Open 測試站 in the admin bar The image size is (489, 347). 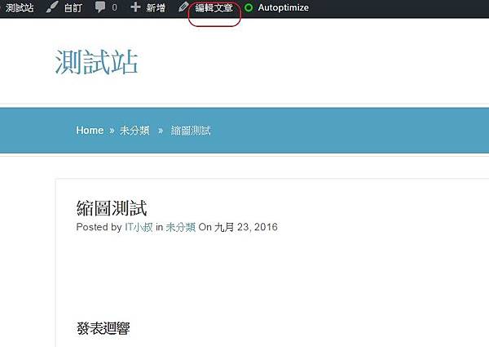point(20,8)
